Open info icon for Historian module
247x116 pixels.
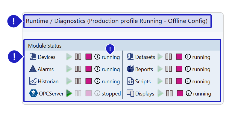97,81
